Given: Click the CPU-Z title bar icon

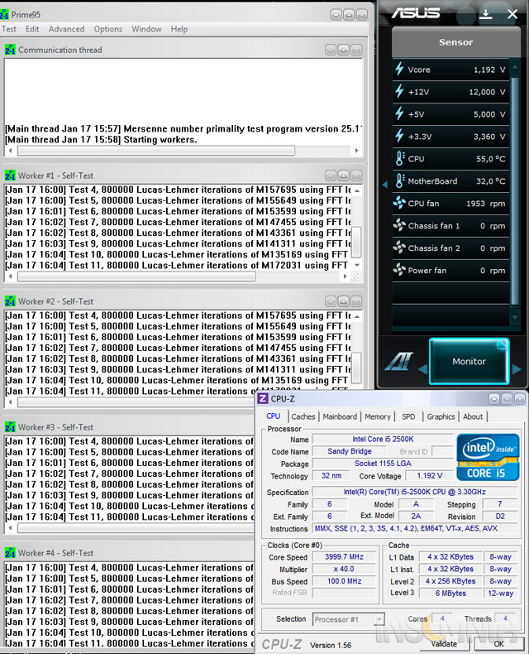Looking at the screenshot, I should point(263,399).
